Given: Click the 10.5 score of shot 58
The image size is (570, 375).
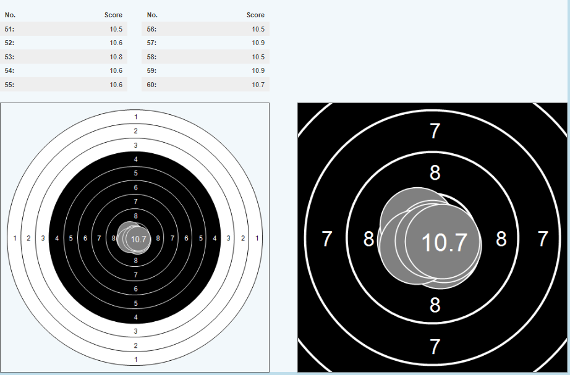Looking at the screenshot, I should pos(258,57).
